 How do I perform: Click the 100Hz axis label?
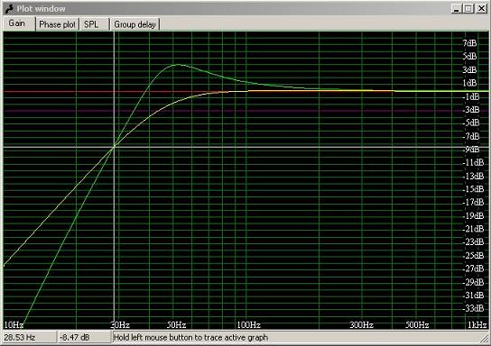click(248, 324)
